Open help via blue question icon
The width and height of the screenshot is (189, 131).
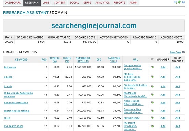[x=183, y=2]
